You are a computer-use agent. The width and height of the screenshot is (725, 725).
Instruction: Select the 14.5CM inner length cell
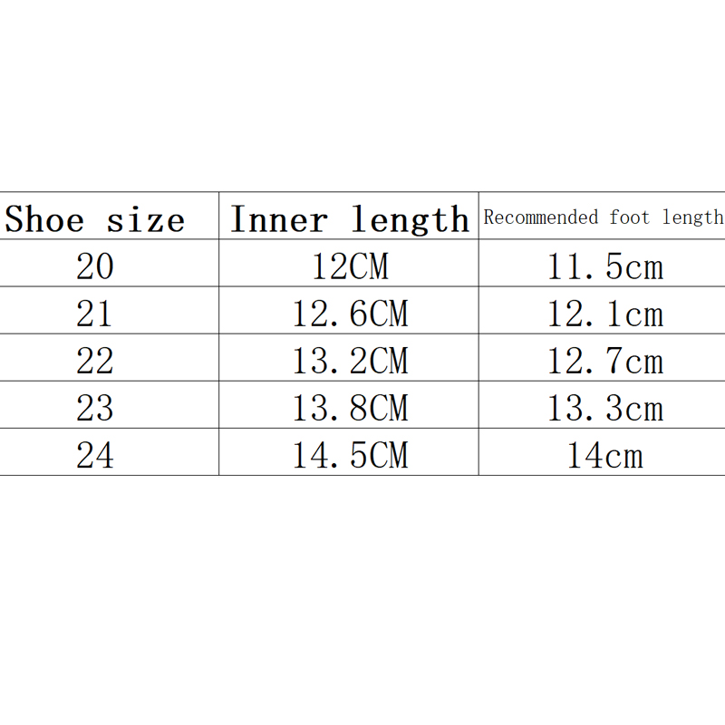pyautogui.click(x=350, y=455)
